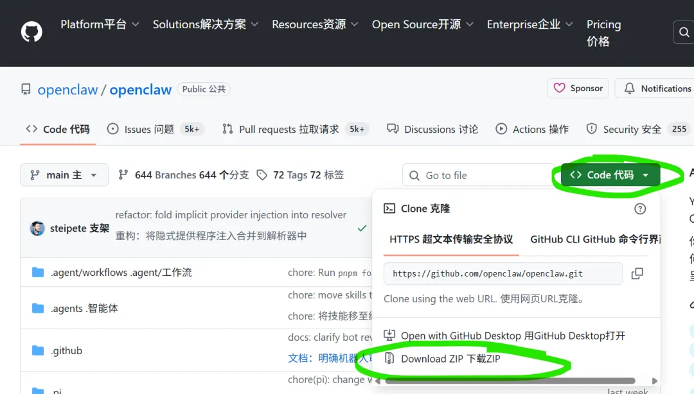Click the steipete author link
This screenshot has width=694, height=394.
(x=79, y=228)
